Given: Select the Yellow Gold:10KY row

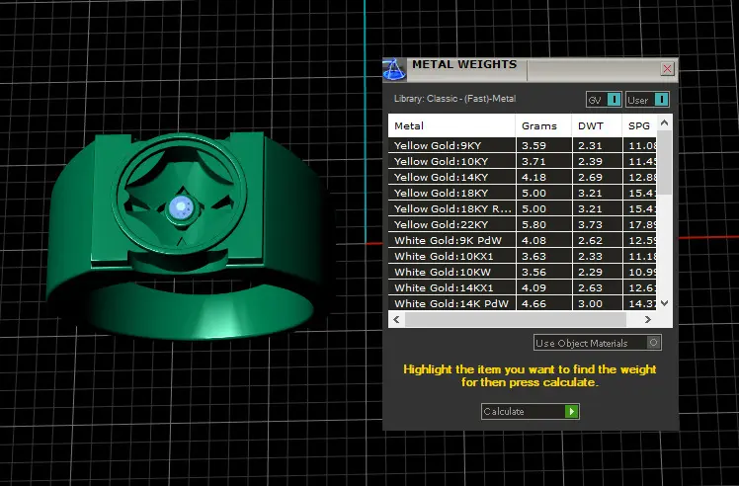Looking at the screenshot, I should pos(523,161).
